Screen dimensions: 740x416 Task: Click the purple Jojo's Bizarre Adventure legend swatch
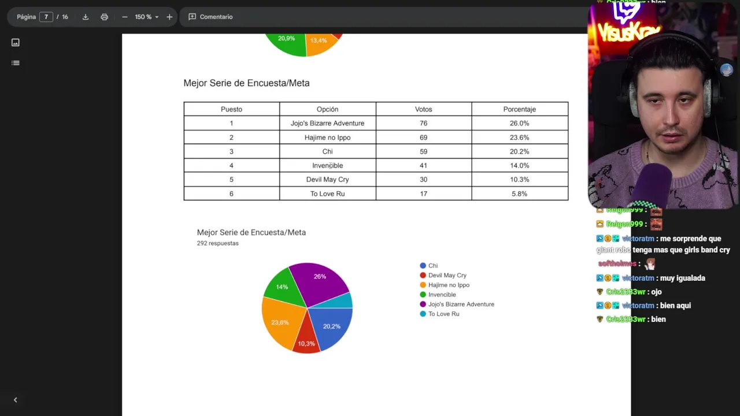(x=423, y=304)
